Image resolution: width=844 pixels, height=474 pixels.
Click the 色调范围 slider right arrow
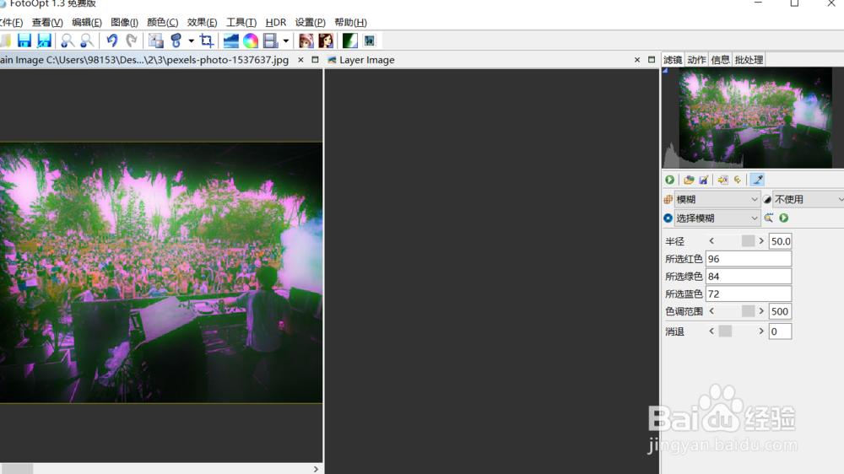coord(761,311)
